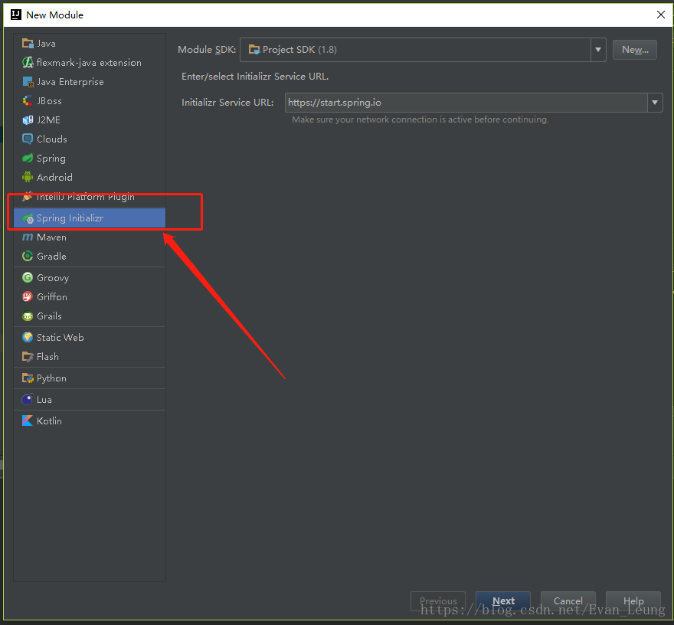Click the Kotlin K icon
Viewport: 674px width, 625px height.
point(28,420)
